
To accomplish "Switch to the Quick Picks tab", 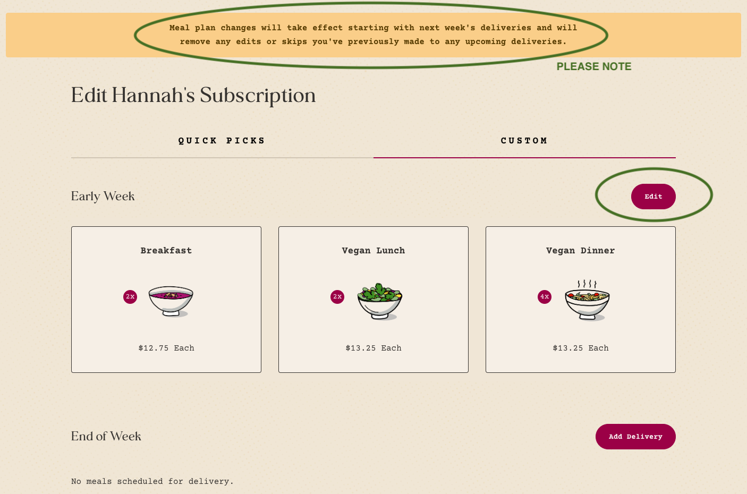I will (222, 141).
